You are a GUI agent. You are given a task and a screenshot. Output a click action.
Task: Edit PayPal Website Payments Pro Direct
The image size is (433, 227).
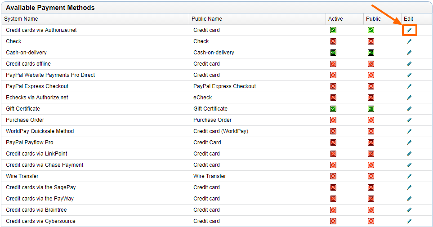point(409,75)
